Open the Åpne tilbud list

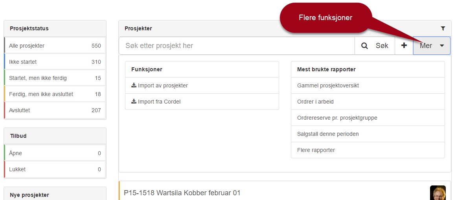[x=55, y=153]
